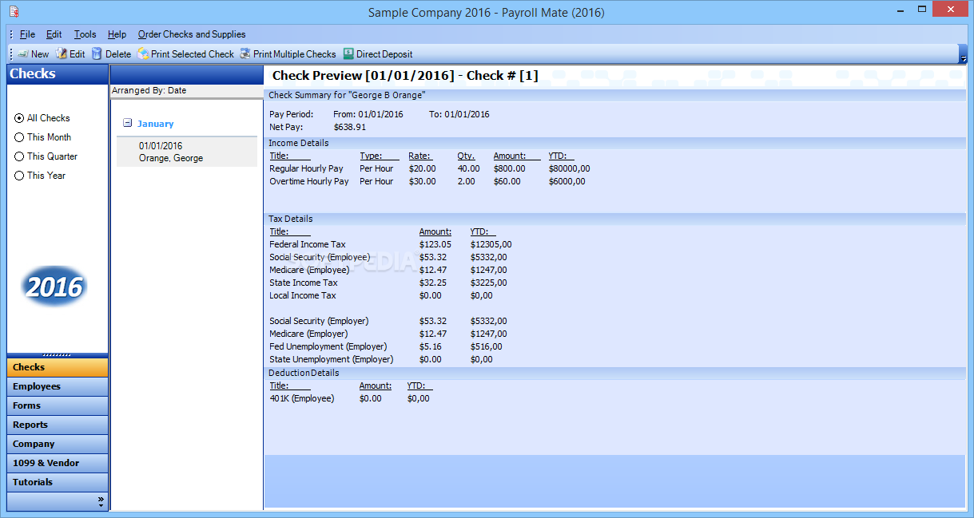Screen dimensions: 974x518
Task: Click the Delete trash bin icon
Action: coord(97,54)
